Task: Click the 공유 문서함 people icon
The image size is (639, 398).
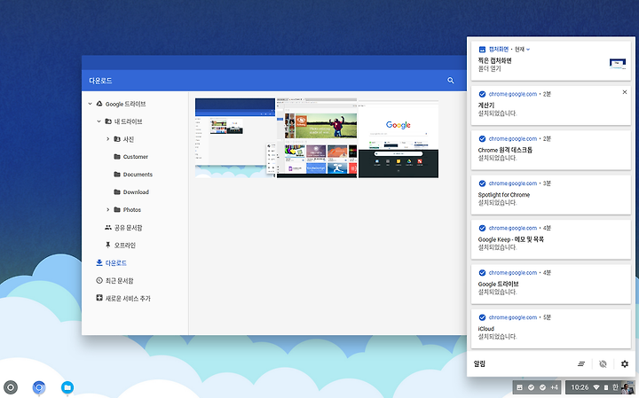Action: tap(108, 228)
